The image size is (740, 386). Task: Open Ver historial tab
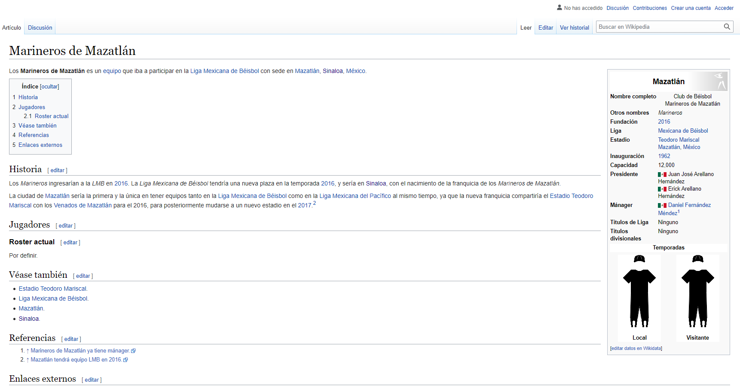[575, 27]
